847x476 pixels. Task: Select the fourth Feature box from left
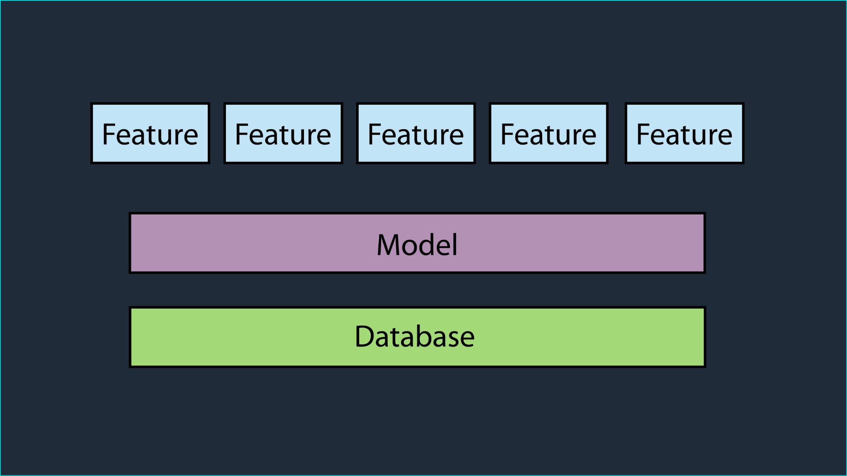coord(548,133)
